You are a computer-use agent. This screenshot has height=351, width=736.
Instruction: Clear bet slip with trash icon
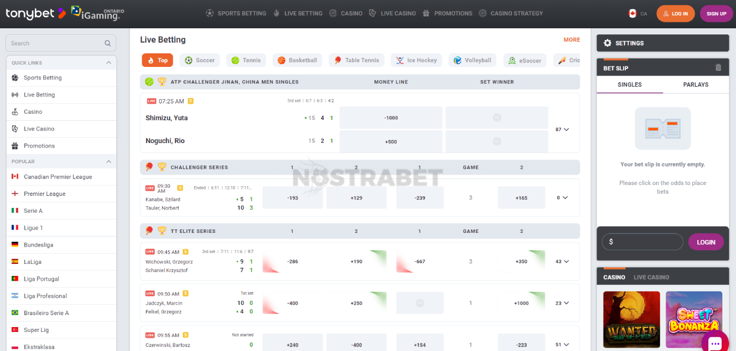pyautogui.click(x=718, y=67)
